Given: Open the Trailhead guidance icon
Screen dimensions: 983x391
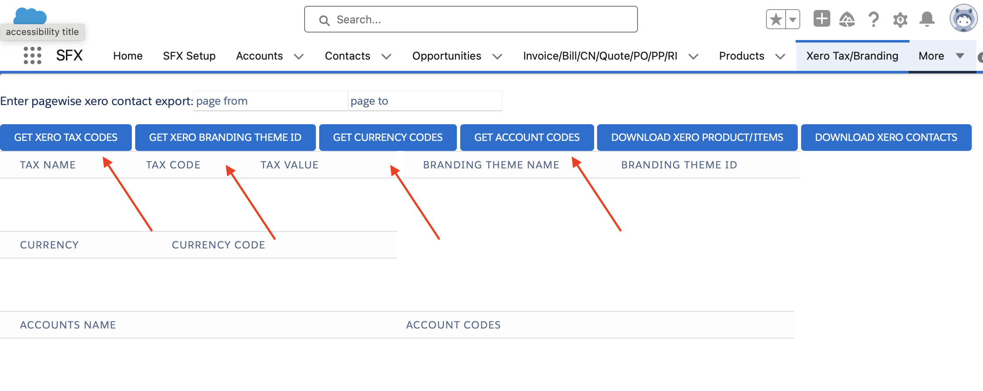Looking at the screenshot, I should 847,19.
